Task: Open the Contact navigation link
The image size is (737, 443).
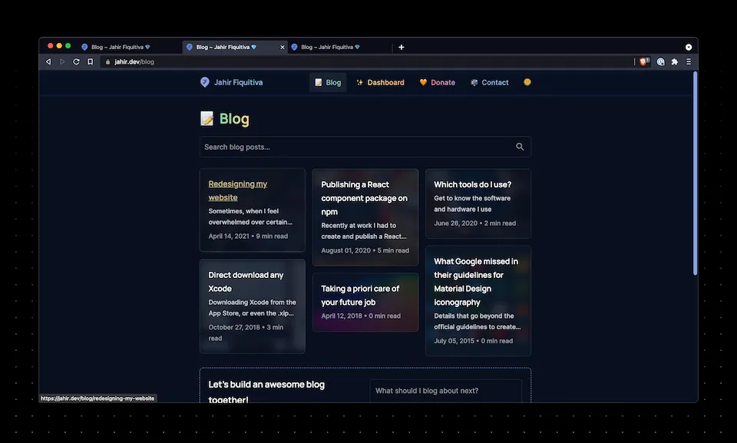Action: click(x=489, y=82)
